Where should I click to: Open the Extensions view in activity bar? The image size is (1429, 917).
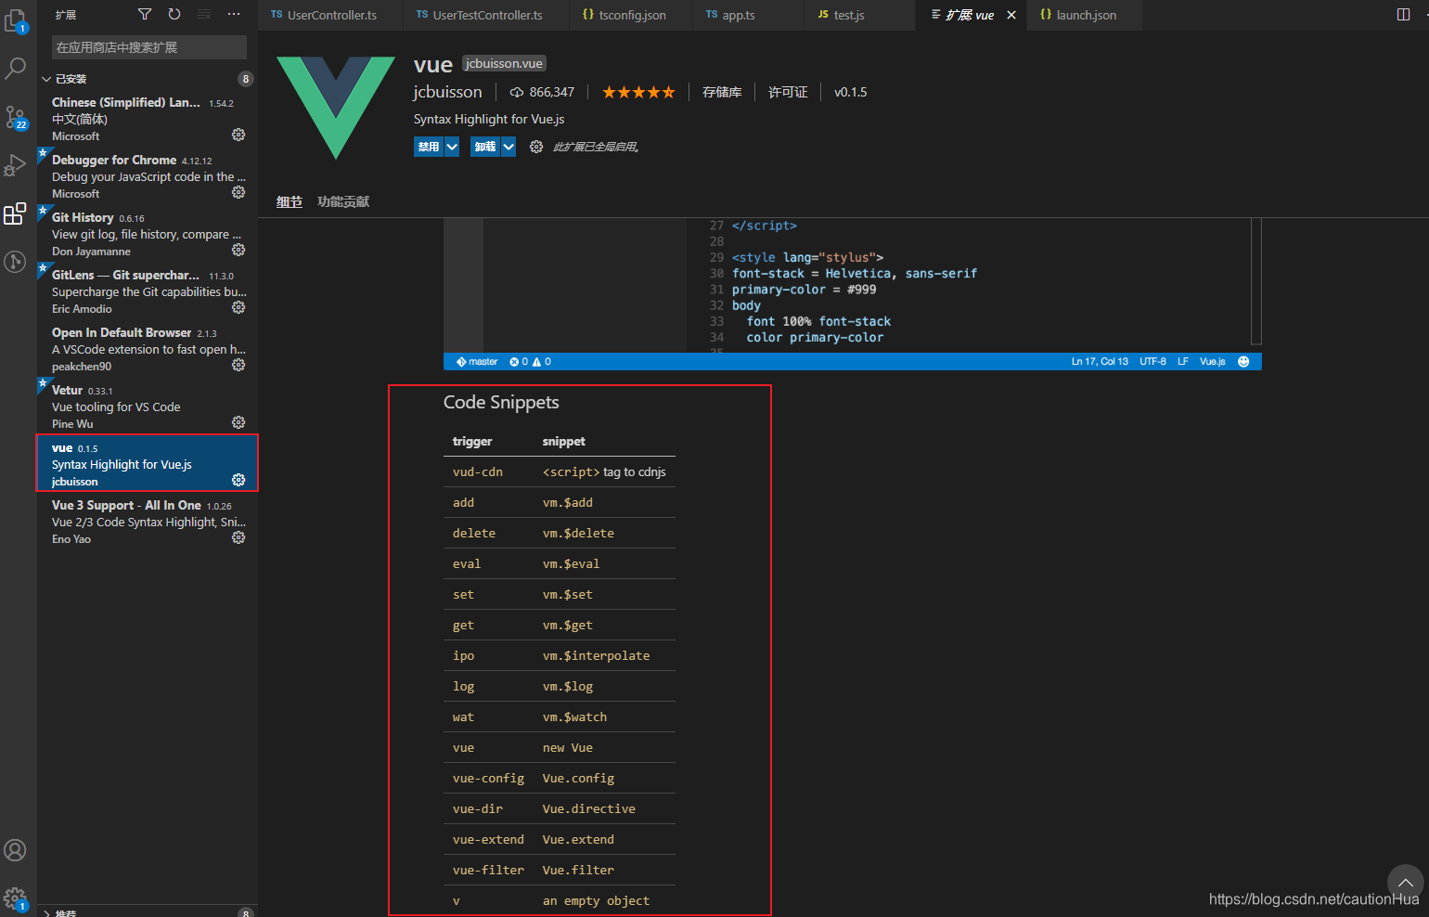16,213
